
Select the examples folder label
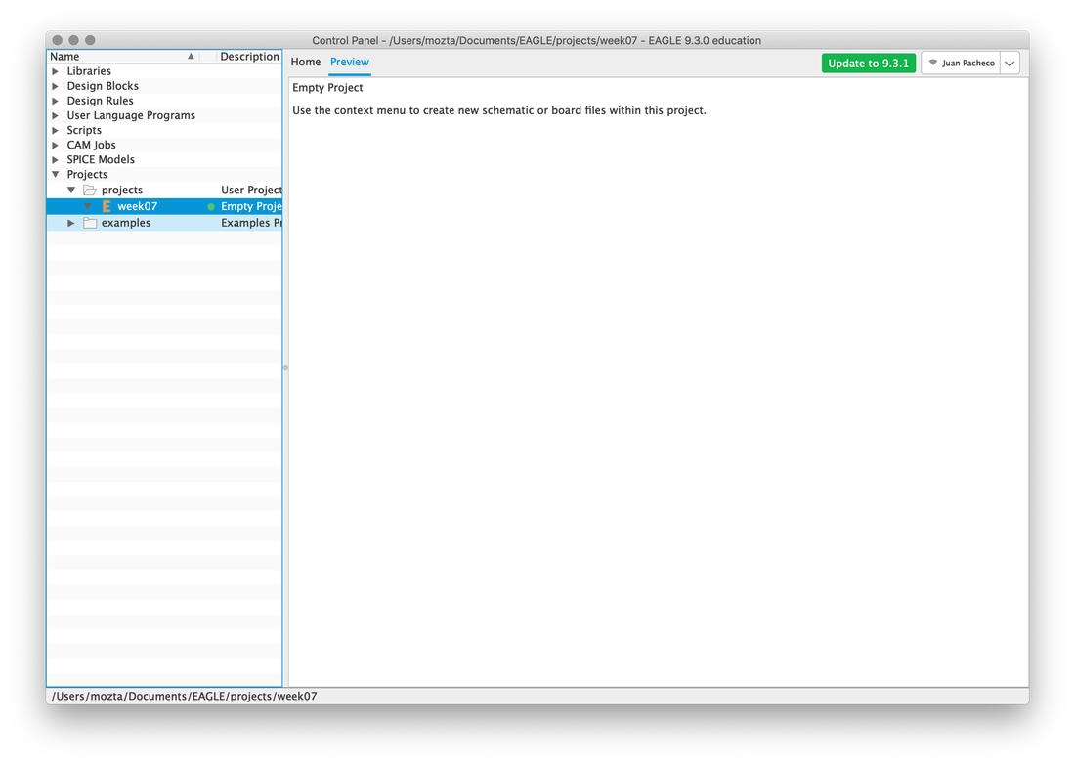pos(126,223)
